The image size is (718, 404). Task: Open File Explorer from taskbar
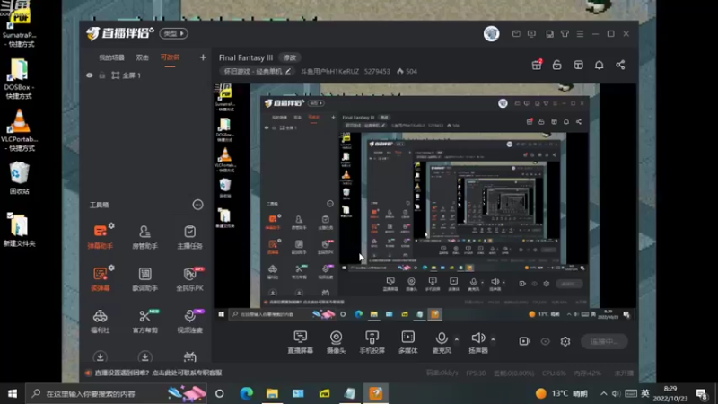(273, 393)
